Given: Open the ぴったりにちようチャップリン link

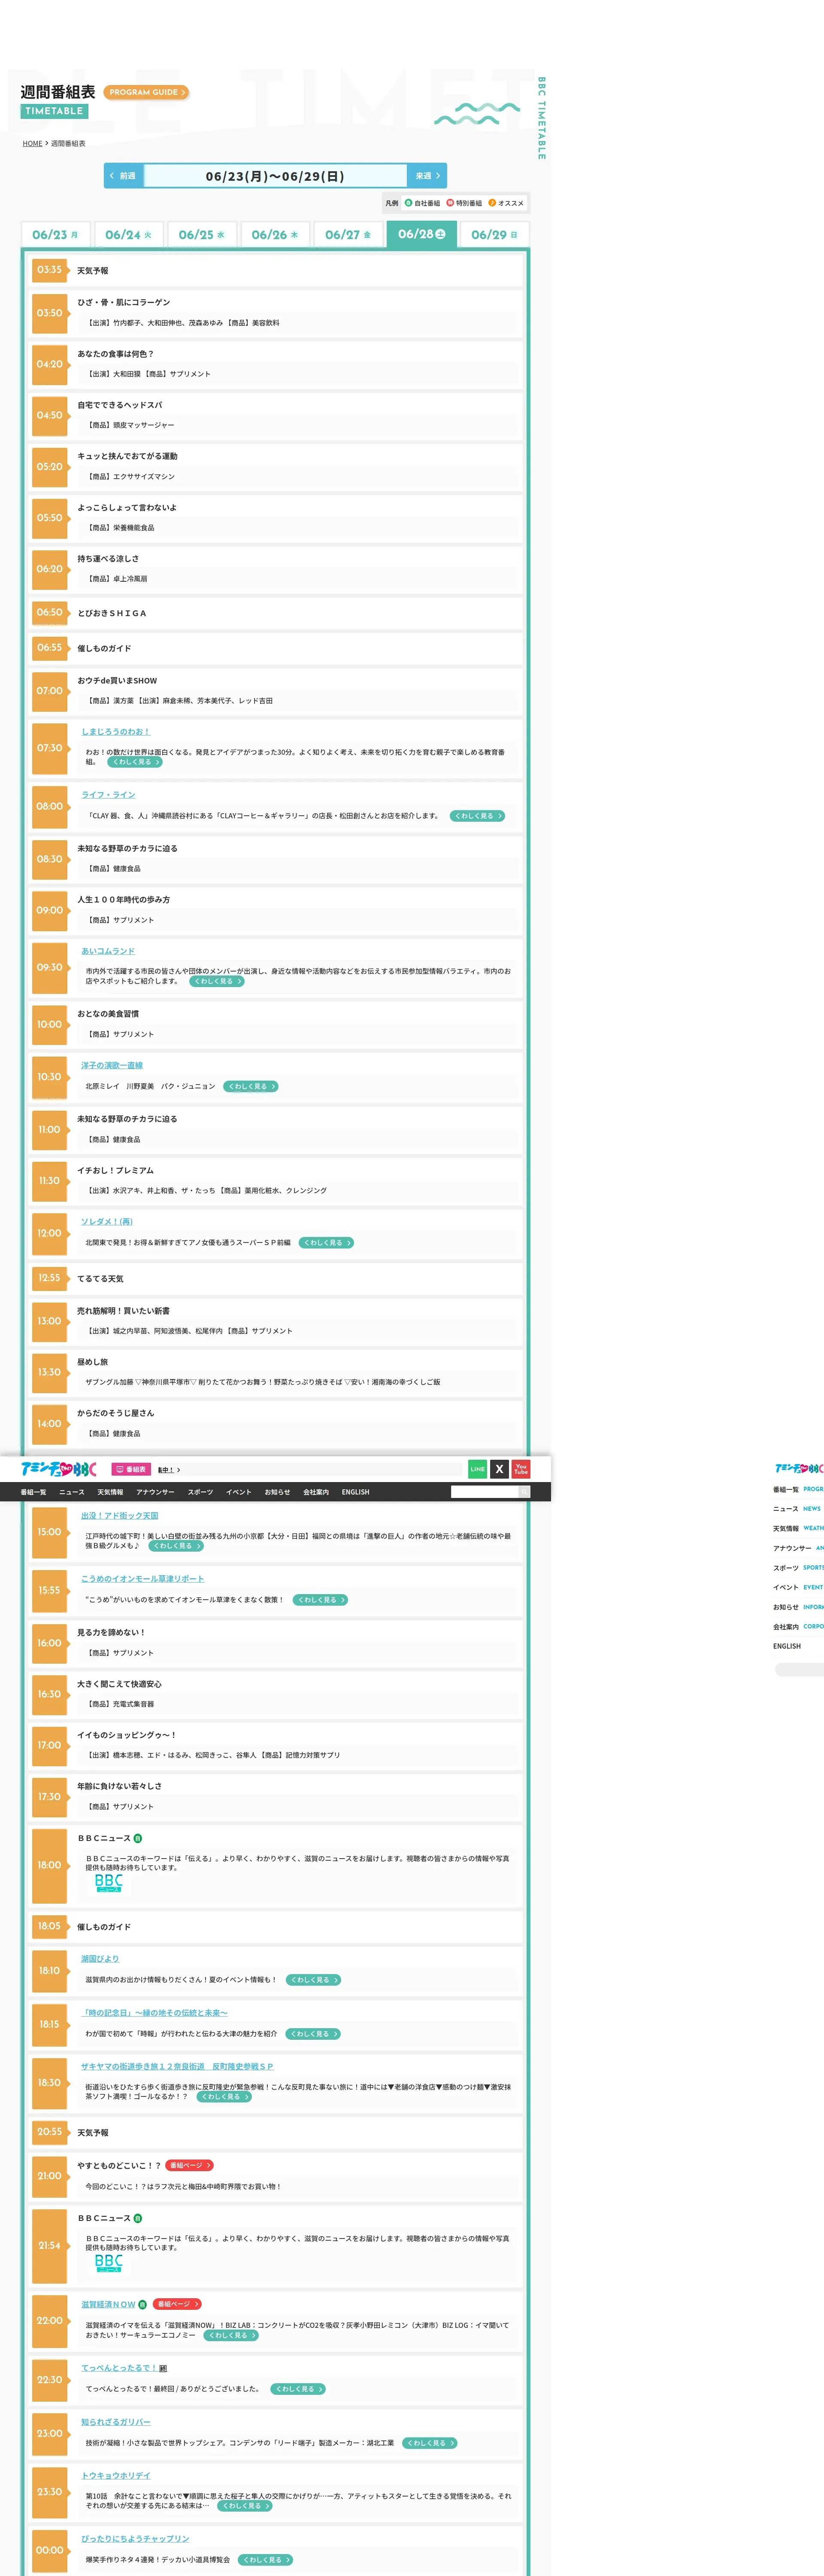Looking at the screenshot, I should [135, 2539].
